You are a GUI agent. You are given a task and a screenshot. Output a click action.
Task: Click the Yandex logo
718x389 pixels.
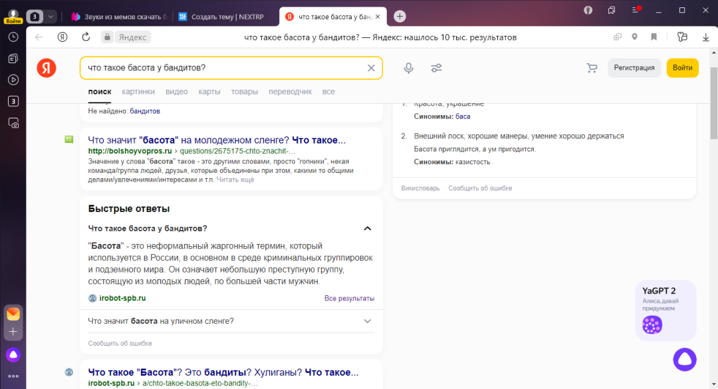(x=47, y=68)
